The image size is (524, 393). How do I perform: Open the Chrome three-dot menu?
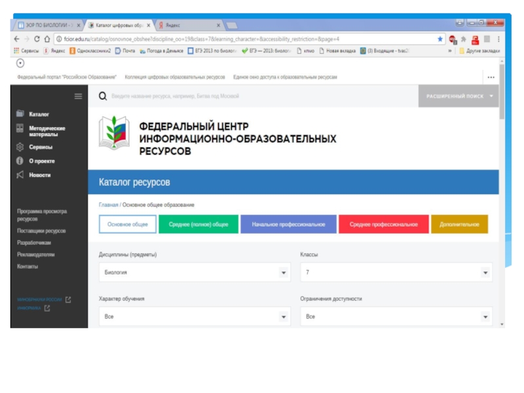[x=498, y=39]
